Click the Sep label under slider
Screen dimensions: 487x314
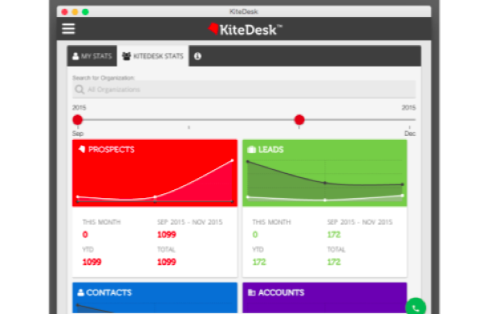point(77,134)
